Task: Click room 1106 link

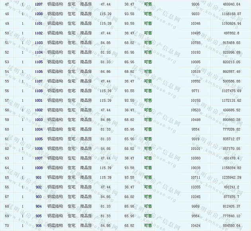Action: click(39, 72)
